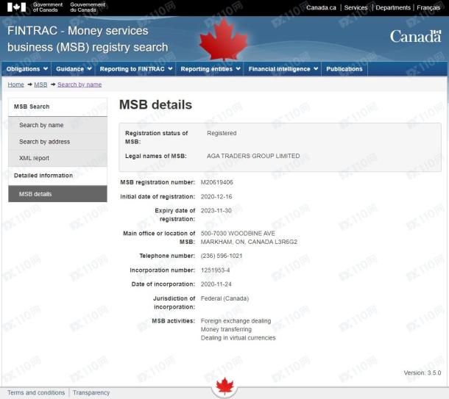Click the Registered status value
449x399 pixels.
point(222,133)
